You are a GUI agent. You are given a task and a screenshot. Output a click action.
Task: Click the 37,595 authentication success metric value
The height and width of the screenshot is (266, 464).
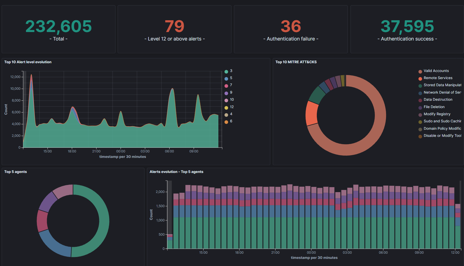point(407,26)
